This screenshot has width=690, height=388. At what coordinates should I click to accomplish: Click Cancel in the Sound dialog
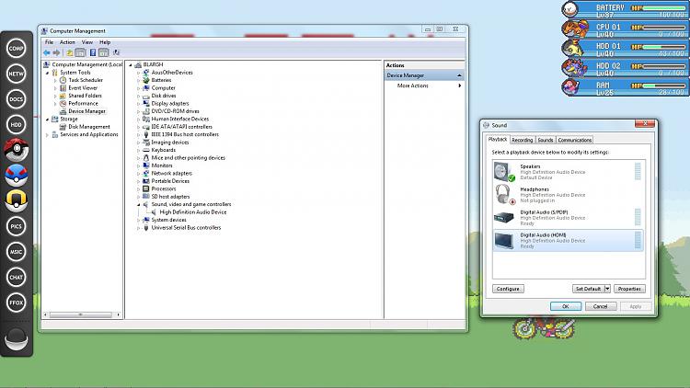(600, 306)
